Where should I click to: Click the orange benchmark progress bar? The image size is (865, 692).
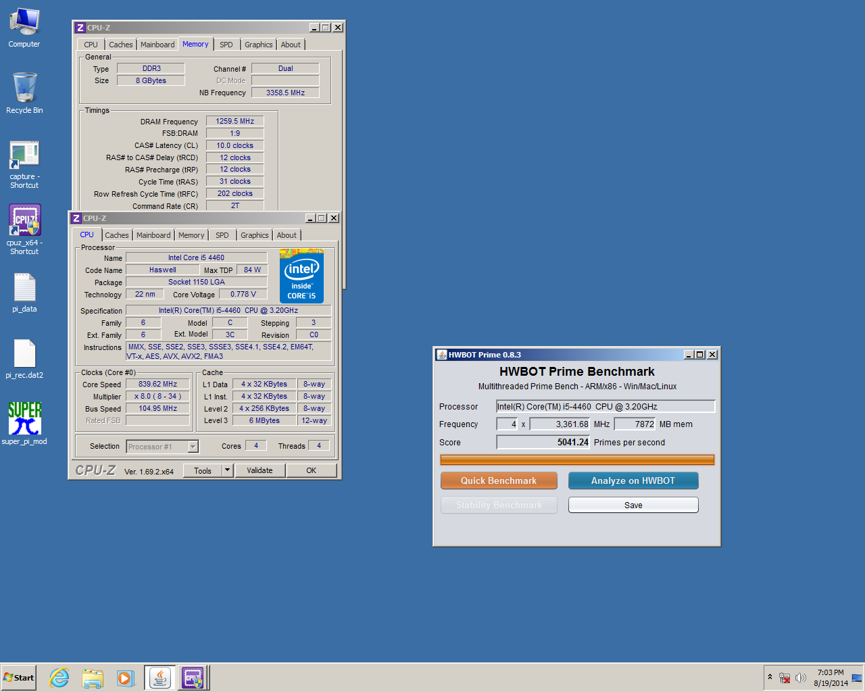coord(577,460)
